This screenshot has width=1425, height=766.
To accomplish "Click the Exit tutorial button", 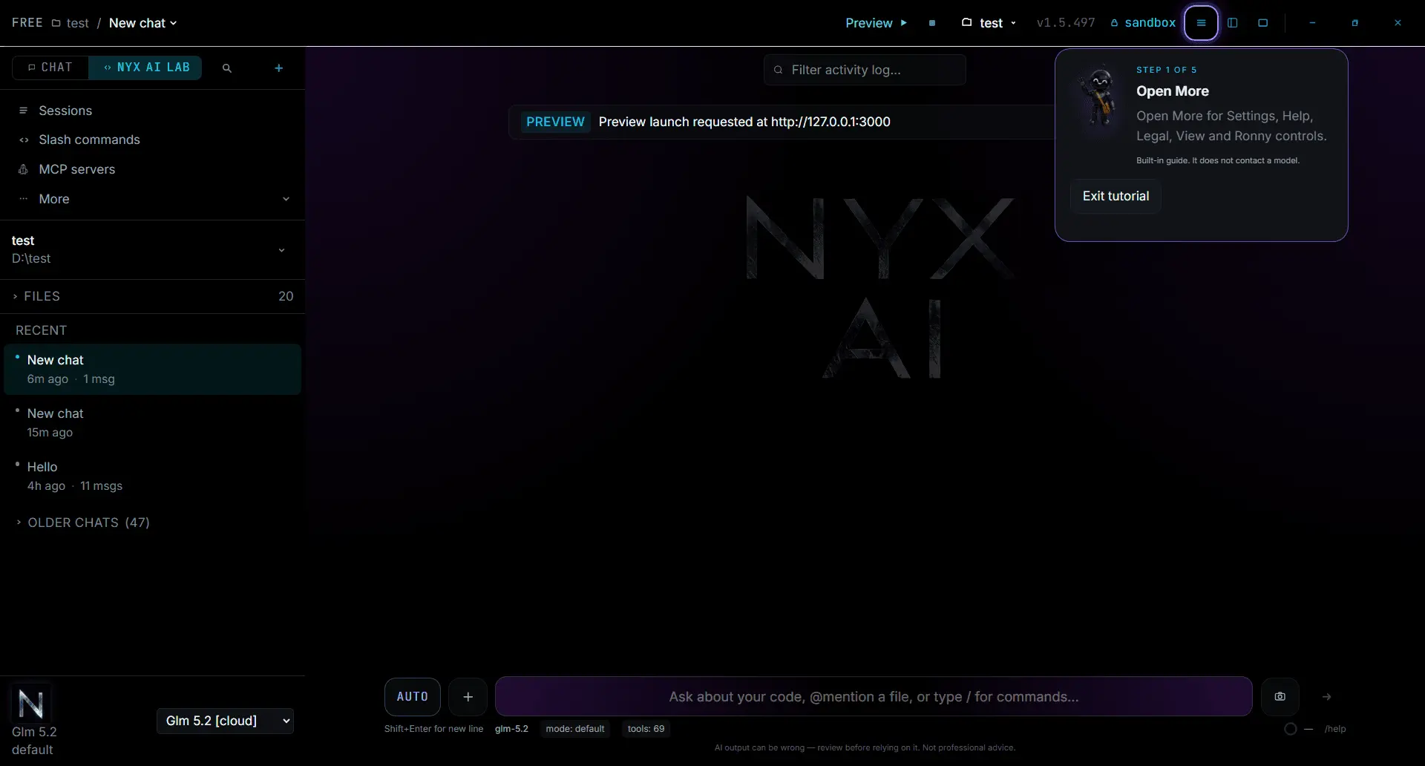I will tap(1116, 196).
